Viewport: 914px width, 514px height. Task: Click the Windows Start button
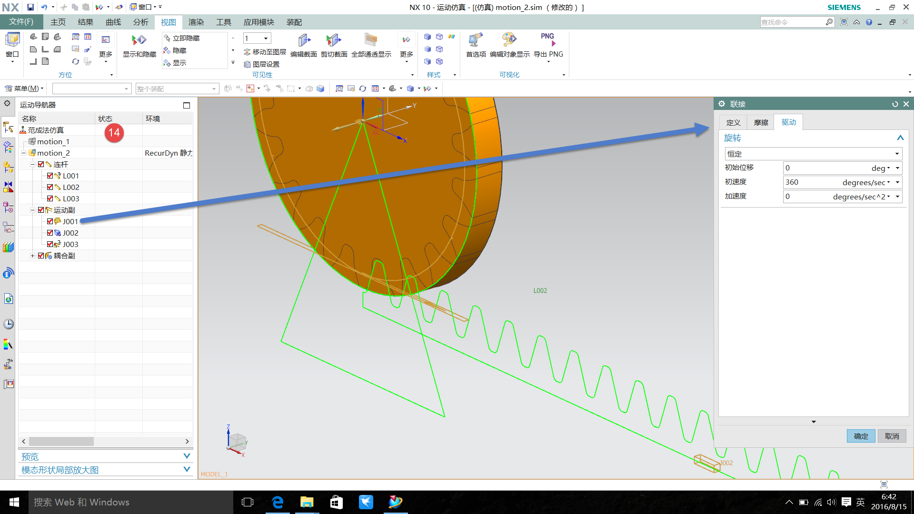pyautogui.click(x=14, y=502)
